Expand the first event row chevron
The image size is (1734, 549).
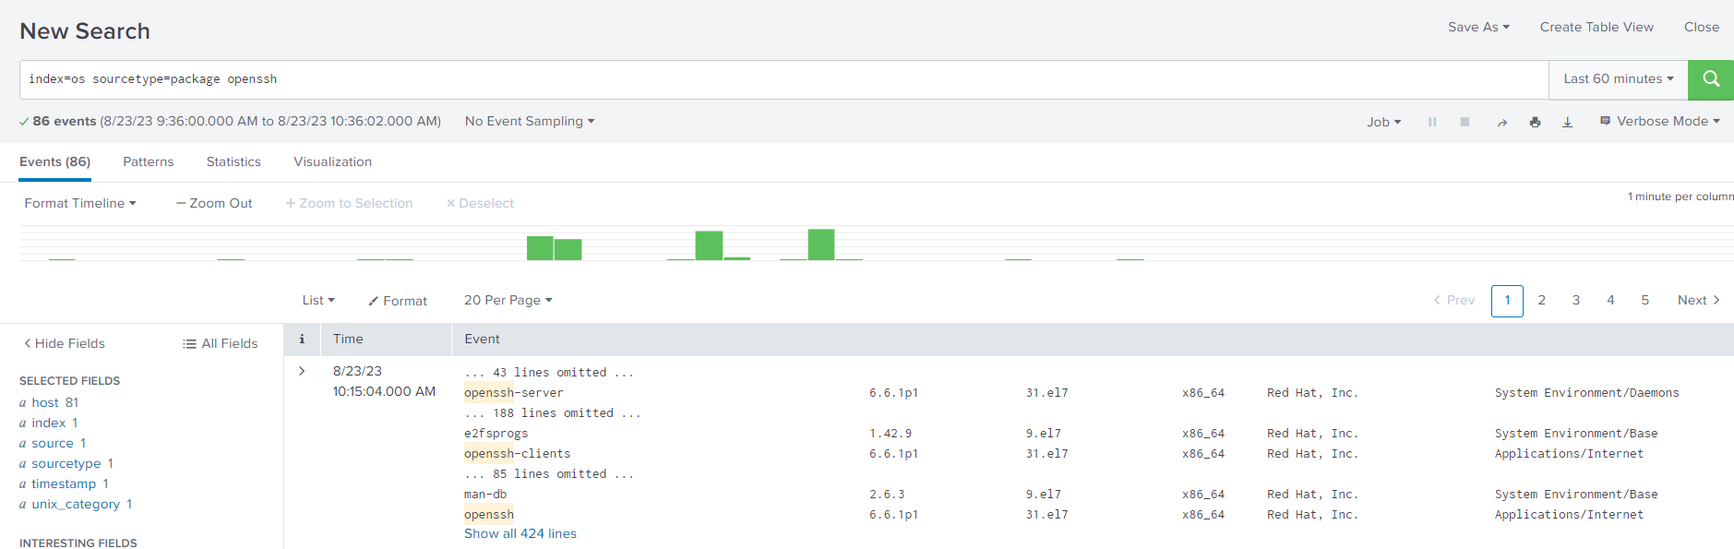tap(302, 371)
